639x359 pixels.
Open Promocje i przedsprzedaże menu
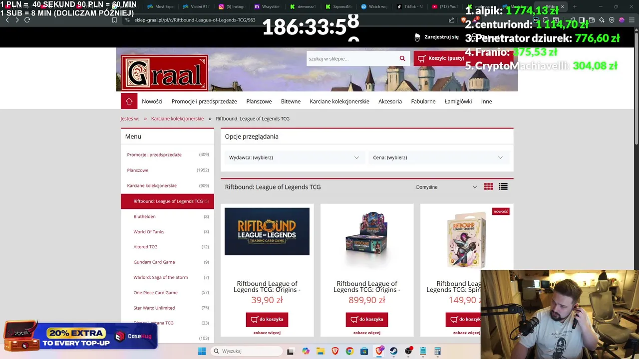(204, 101)
